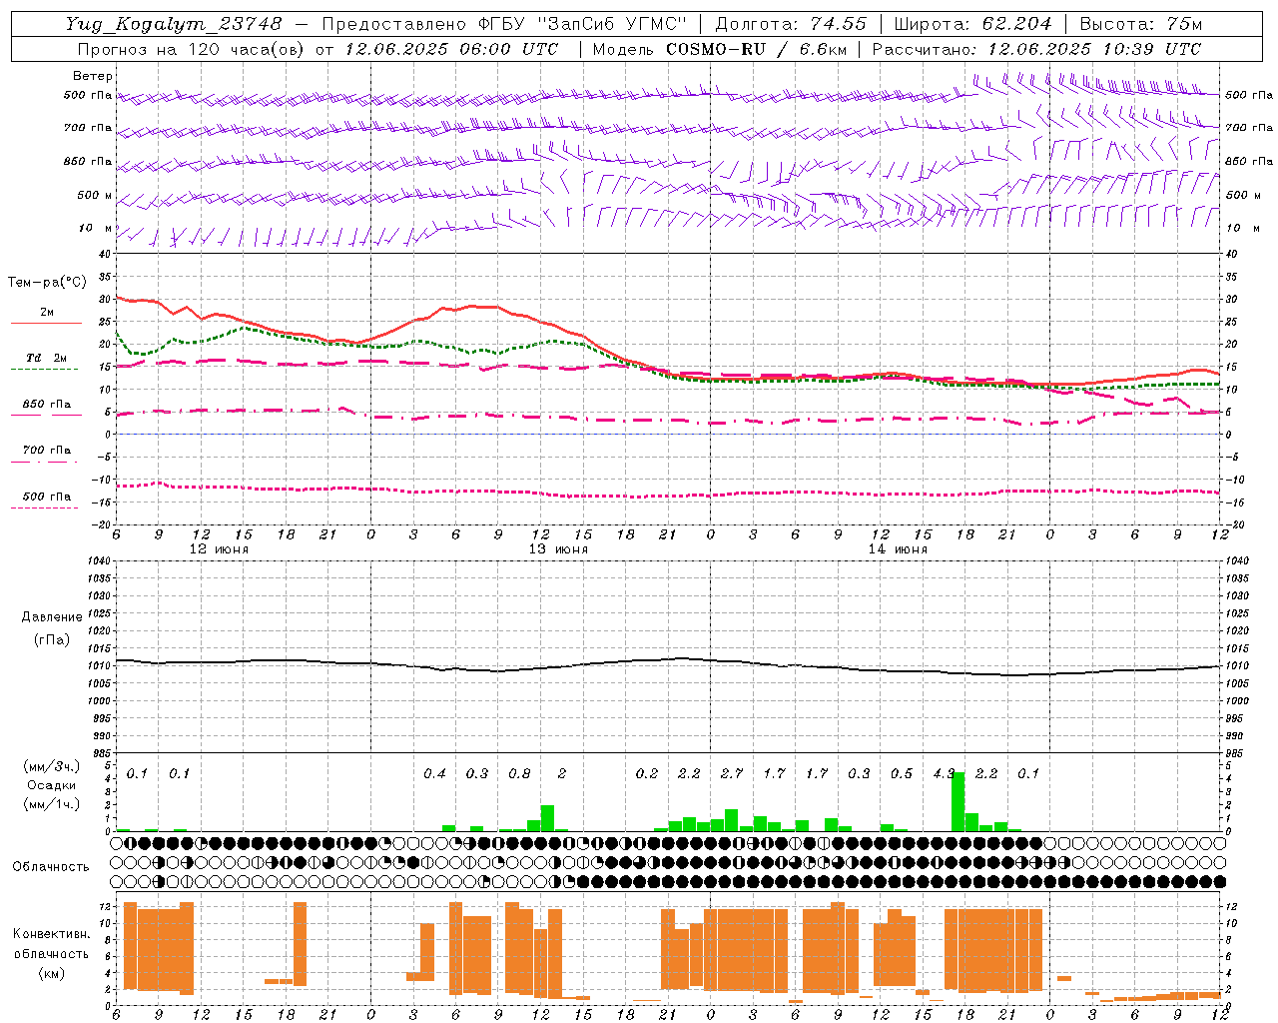This screenshot has height=1023, width=1278.
Task: Click the right 985 pressure axis value
Action: tap(1237, 753)
